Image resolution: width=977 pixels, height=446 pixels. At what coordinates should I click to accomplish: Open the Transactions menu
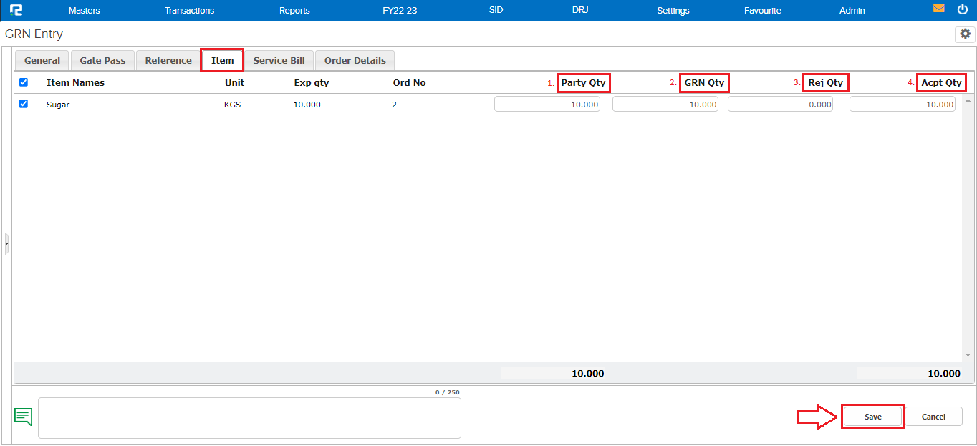(x=189, y=11)
